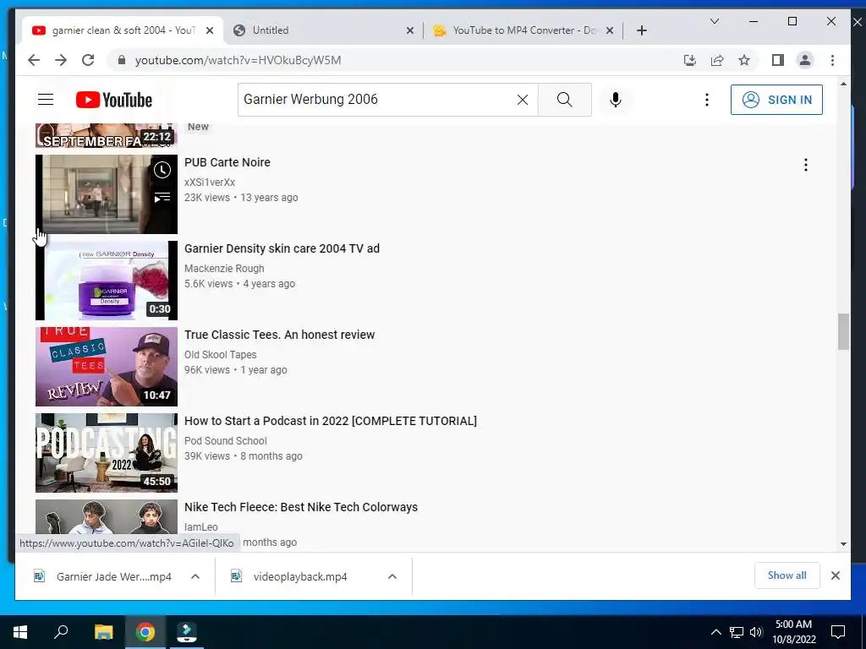Install app icon in address bar
866x649 pixels.
(x=690, y=60)
